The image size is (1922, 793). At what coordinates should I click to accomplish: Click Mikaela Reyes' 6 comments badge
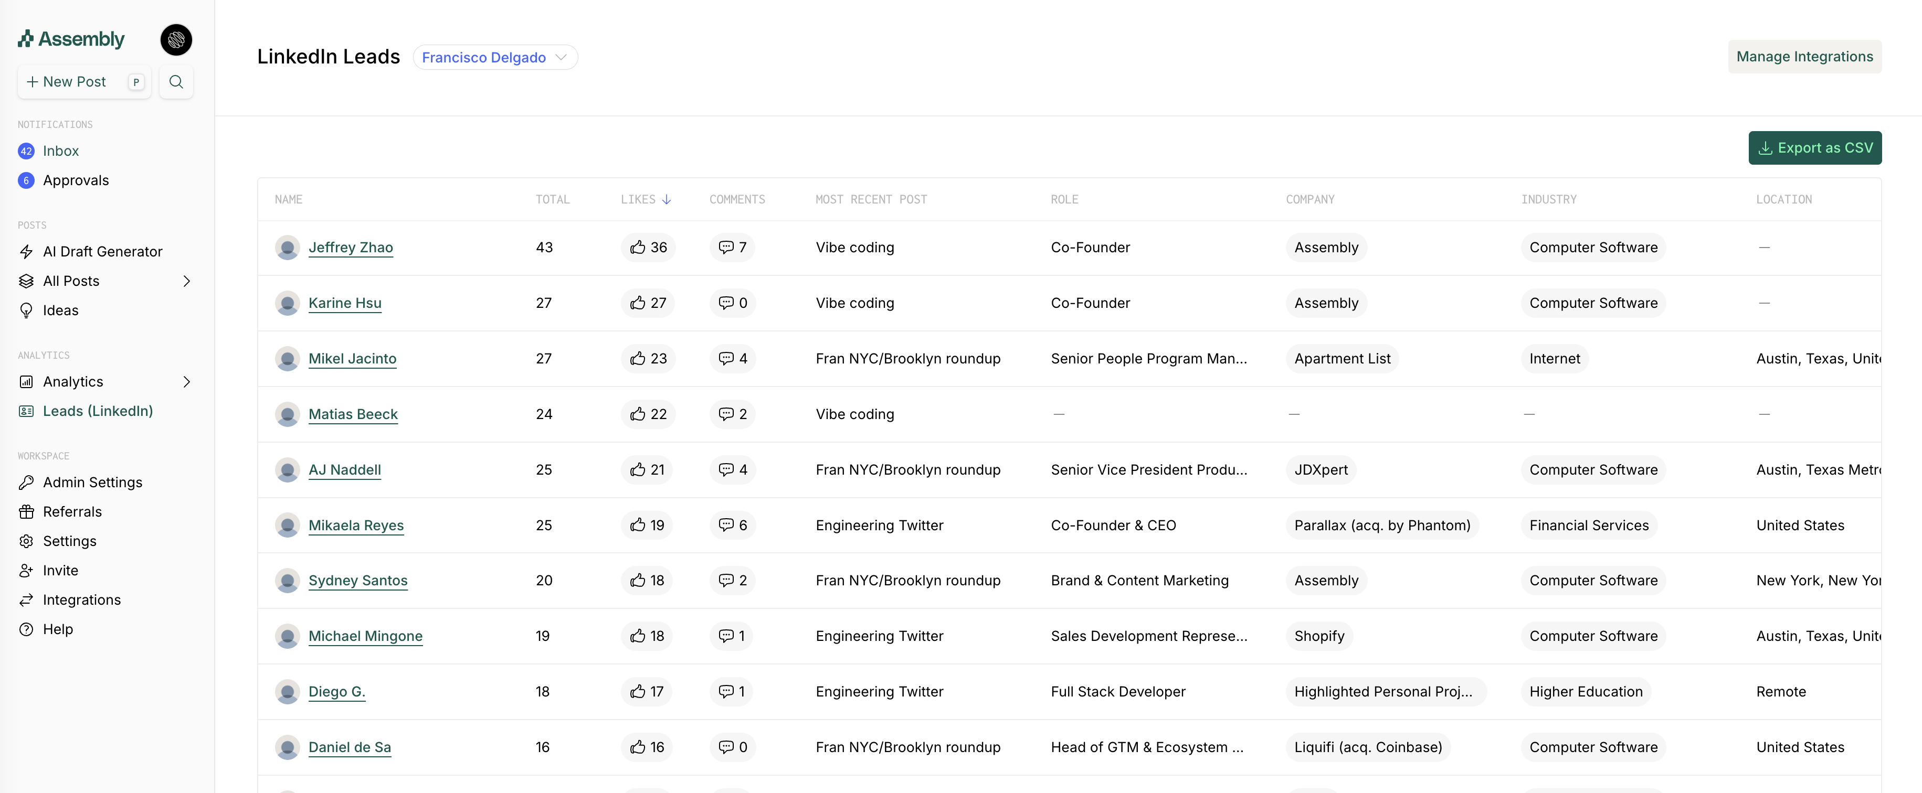732,526
